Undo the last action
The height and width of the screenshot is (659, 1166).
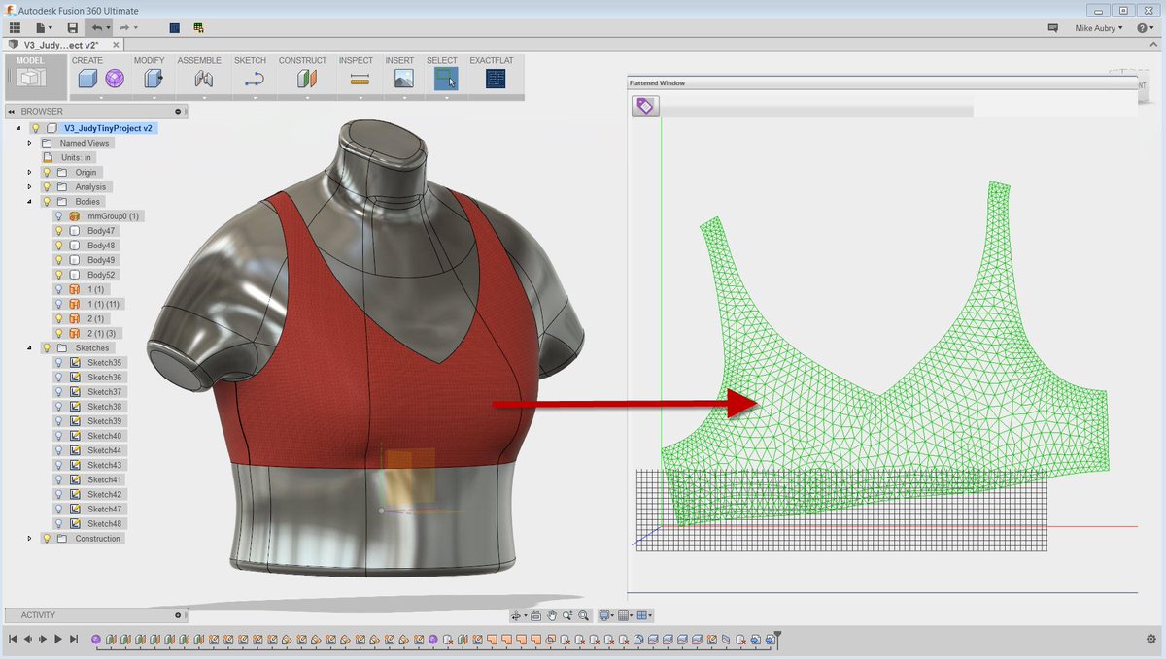[x=97, y=28]
